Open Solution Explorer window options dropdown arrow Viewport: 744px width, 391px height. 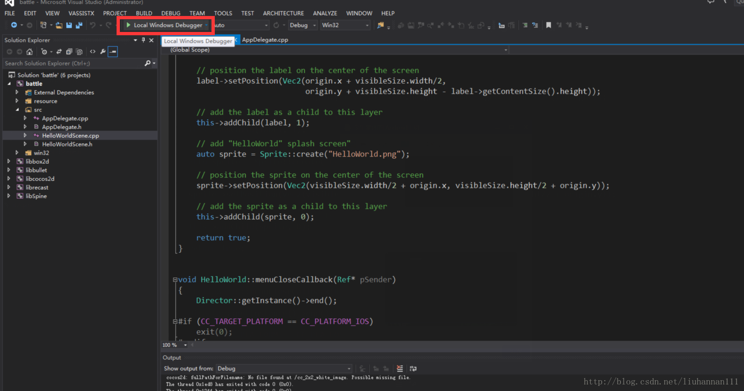point(135,40)
